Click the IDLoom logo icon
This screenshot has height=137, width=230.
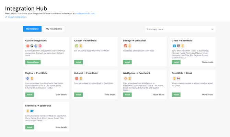(77, 46)
